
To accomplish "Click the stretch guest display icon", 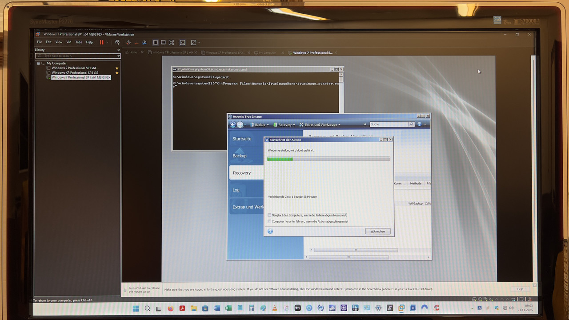I will (x=193, y=42).
